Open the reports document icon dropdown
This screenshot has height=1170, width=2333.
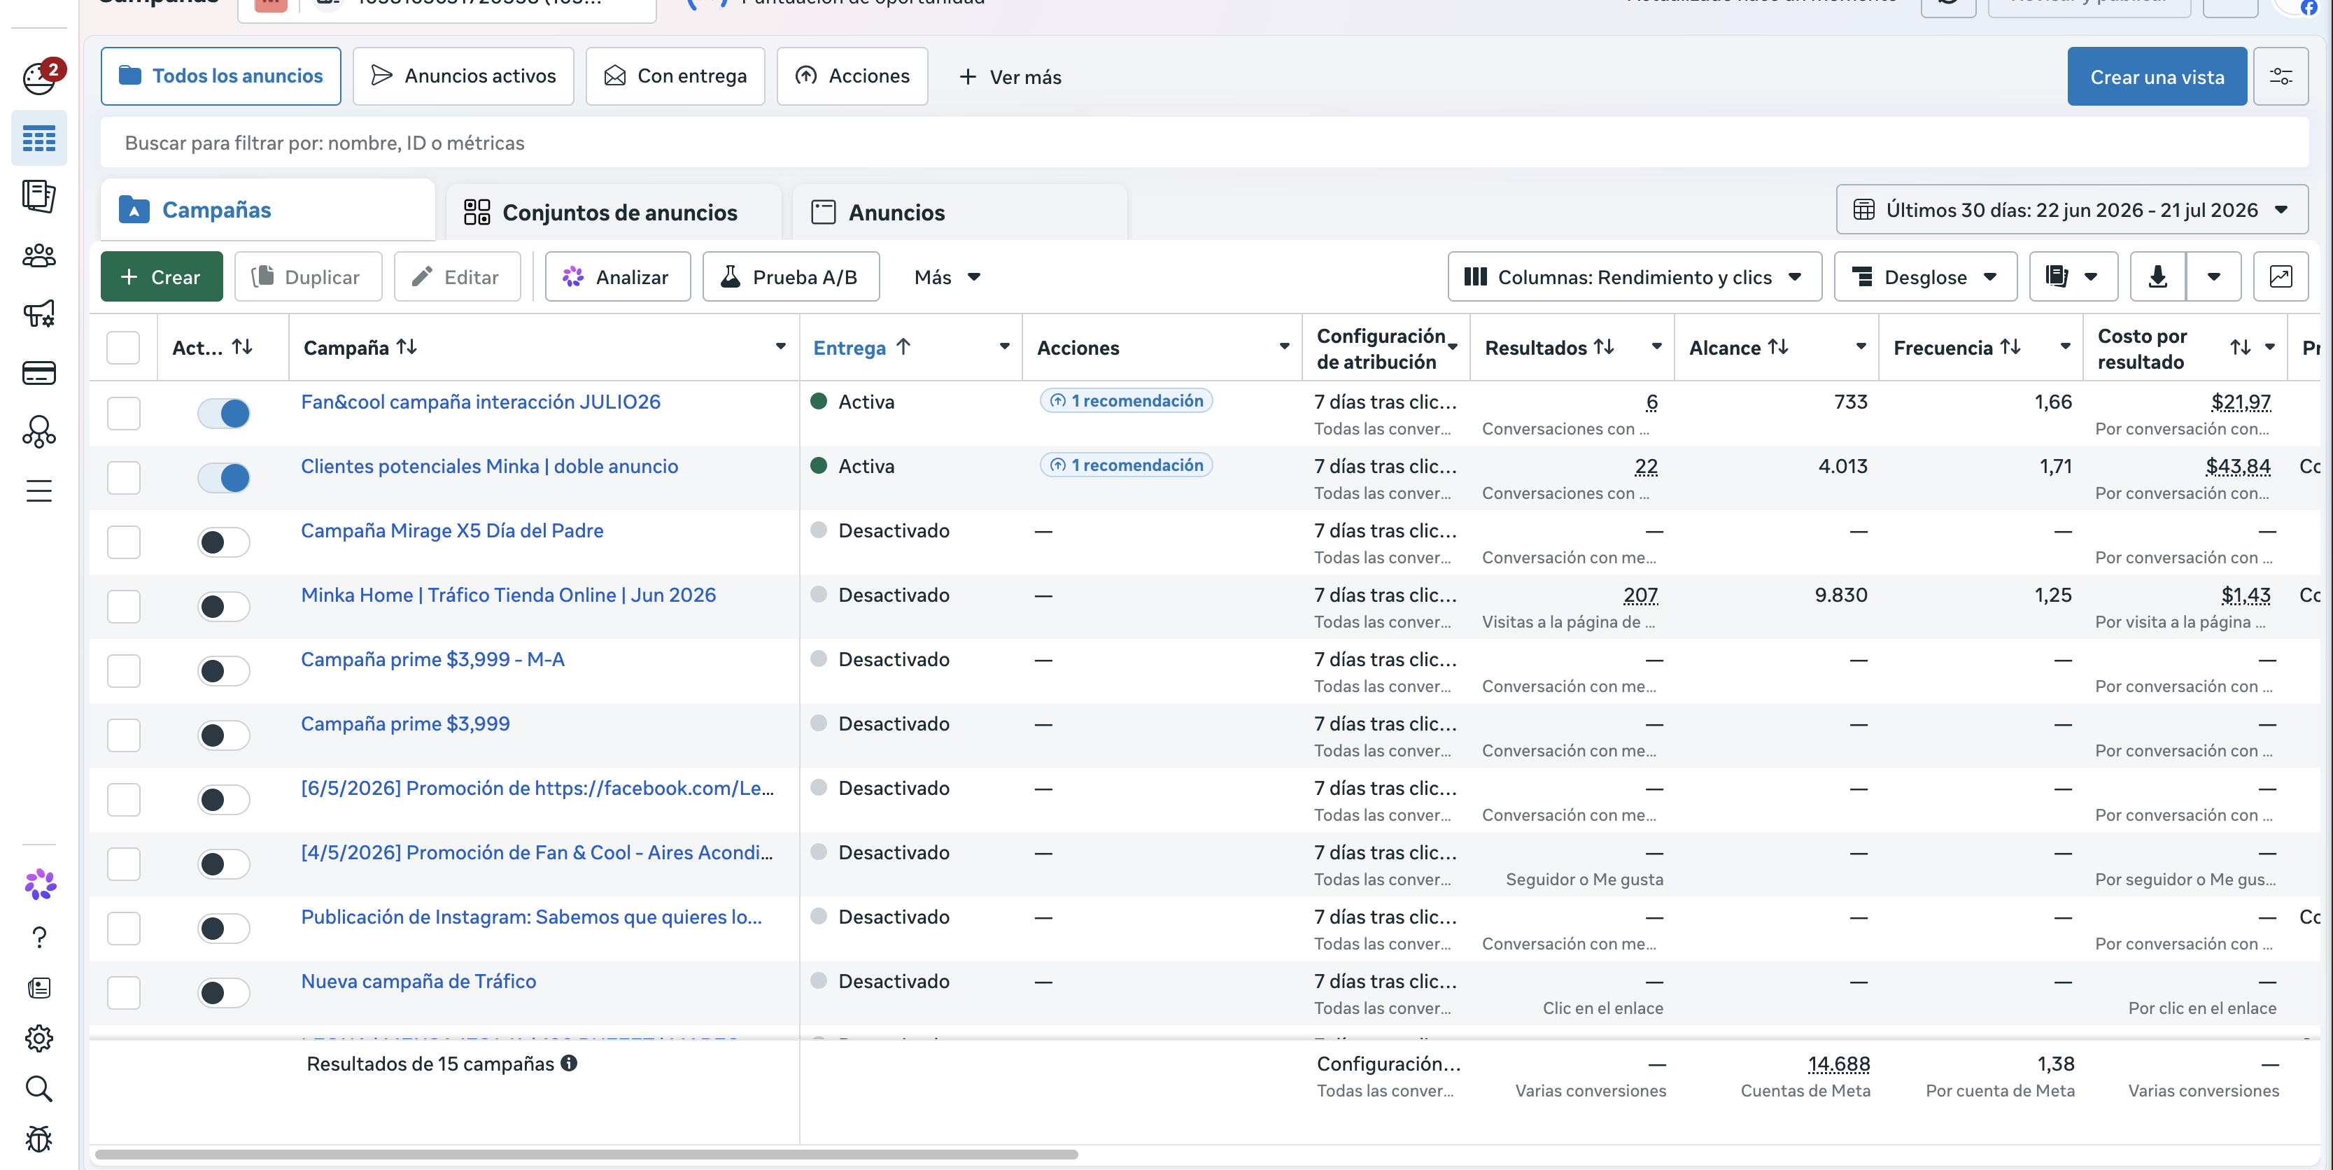(2073, 277)
